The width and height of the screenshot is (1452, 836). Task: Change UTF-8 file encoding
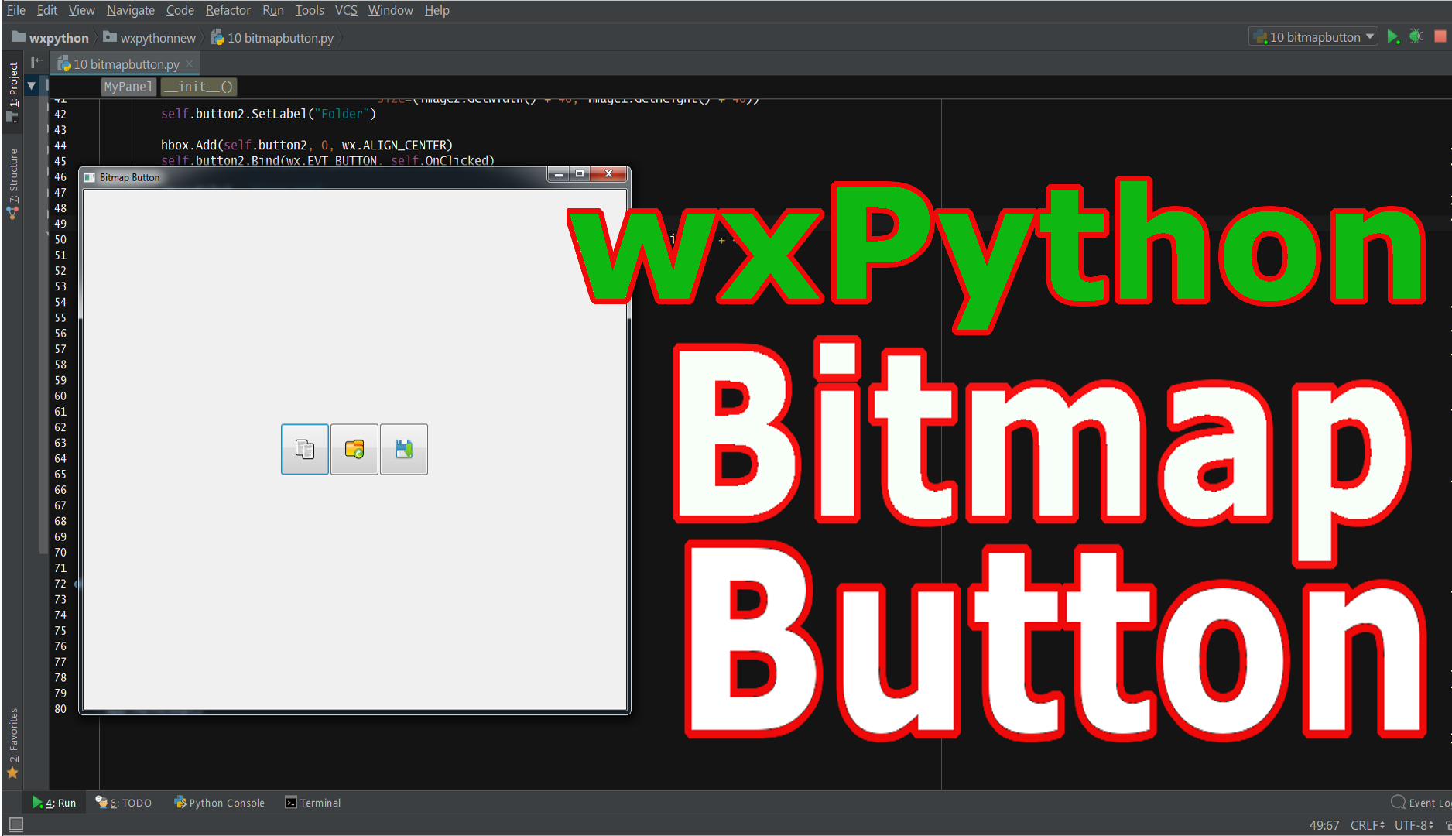(x=1414, y=825)
